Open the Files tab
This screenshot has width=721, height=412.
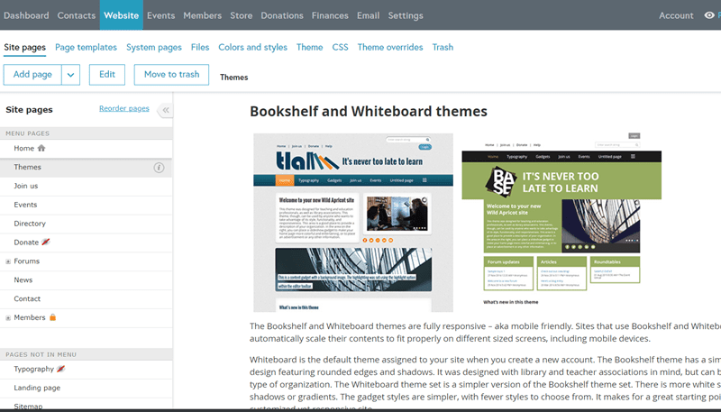[x=200, y=48]
